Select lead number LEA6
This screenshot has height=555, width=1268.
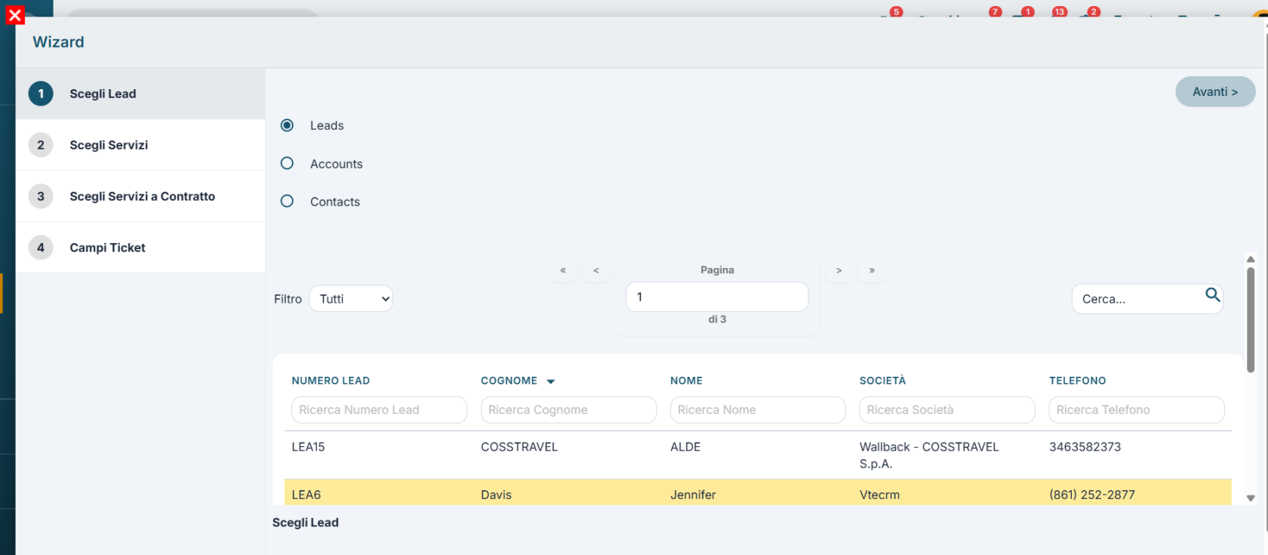[x=306, y=495]
